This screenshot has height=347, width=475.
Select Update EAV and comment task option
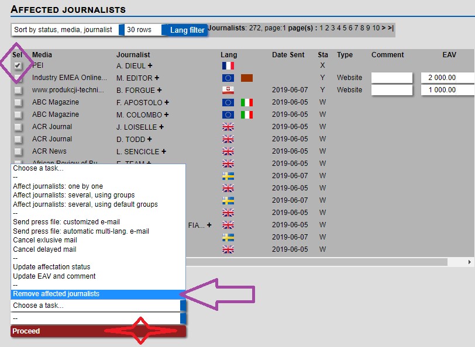click(54, 276)
